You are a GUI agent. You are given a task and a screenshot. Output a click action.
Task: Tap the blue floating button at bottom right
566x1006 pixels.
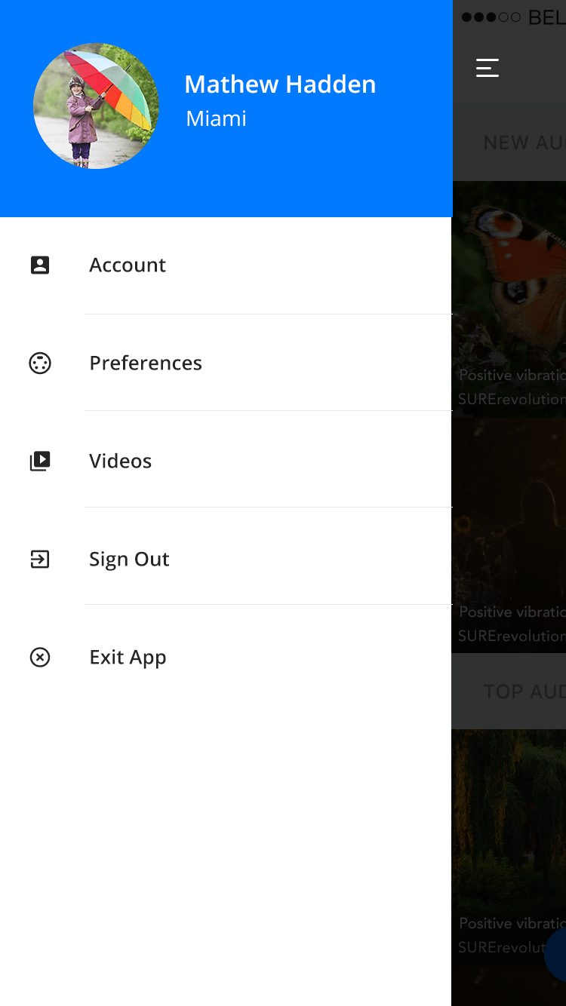pos(556,955)
